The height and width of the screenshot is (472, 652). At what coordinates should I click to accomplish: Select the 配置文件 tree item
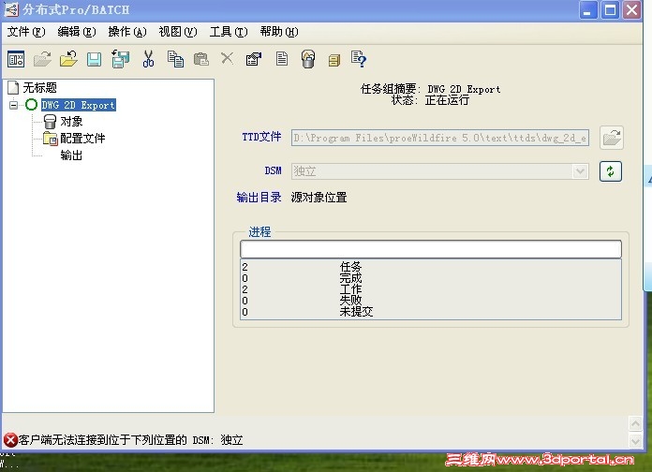82,139
